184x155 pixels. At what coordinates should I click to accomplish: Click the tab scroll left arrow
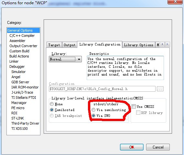(x=162, y=44)
